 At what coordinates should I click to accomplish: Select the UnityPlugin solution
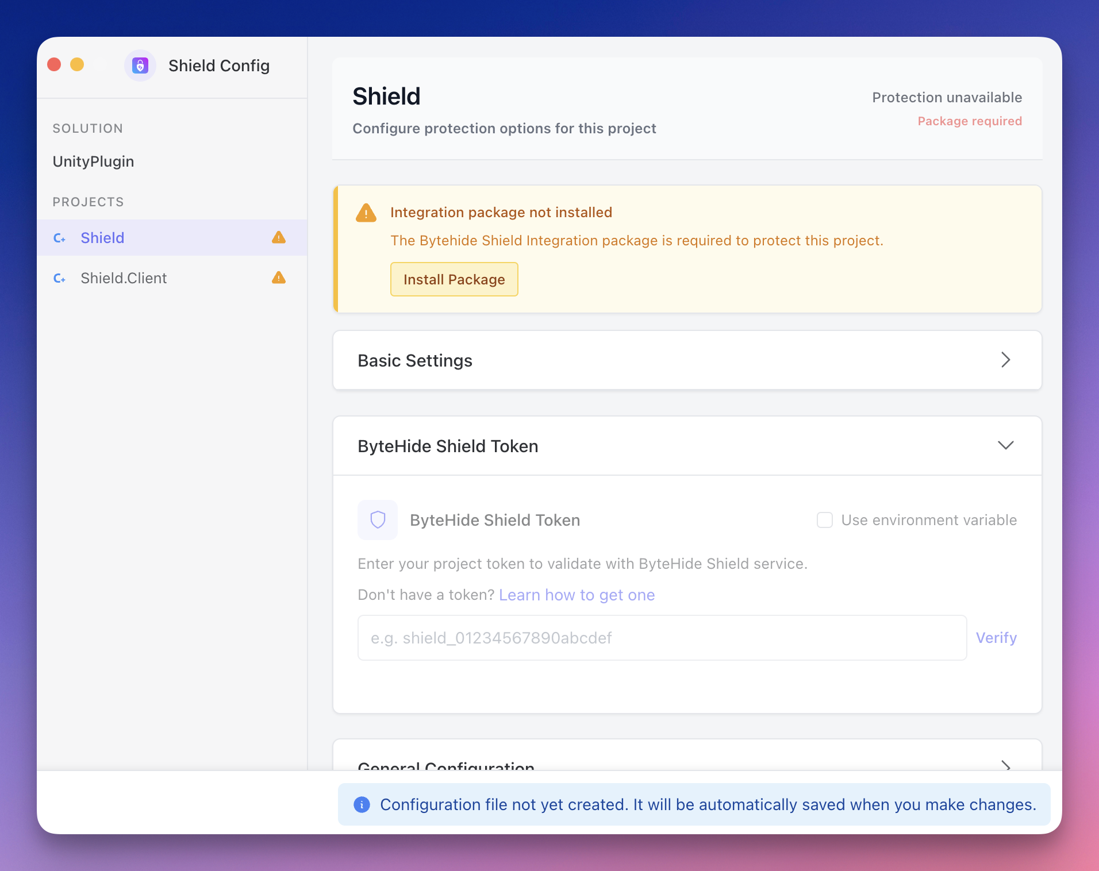coord(93,161)
